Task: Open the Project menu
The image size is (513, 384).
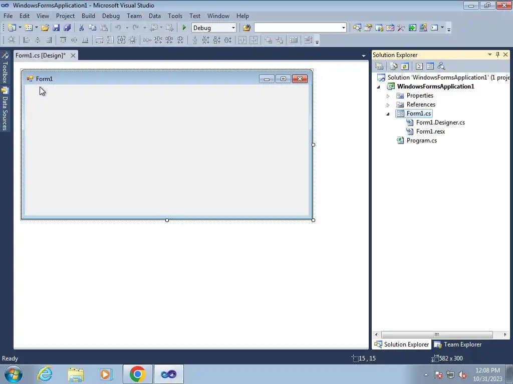Action: tap(65, 15)
